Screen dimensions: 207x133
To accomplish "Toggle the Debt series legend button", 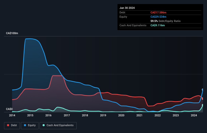I will pyautogui.click(x=12, y=125).
